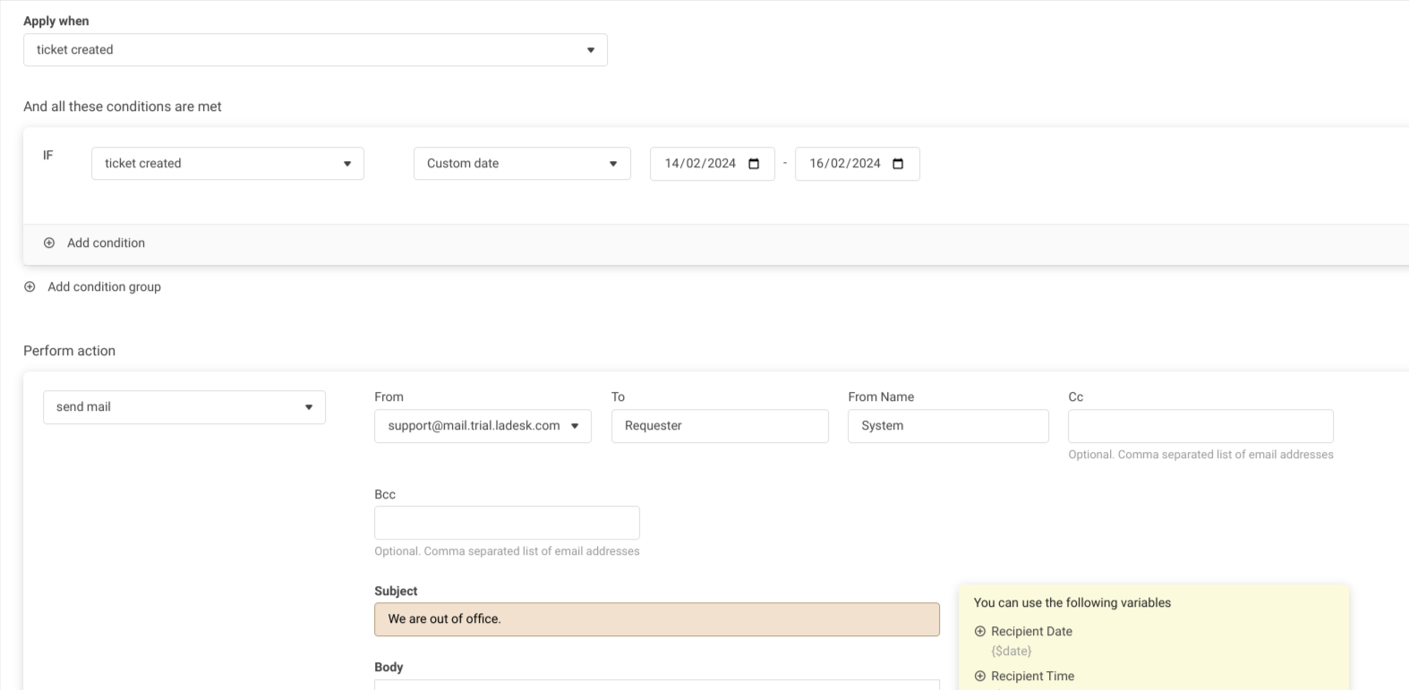Insert Recipient Date variable via plus icon
The width and height of the screenshot is (1409, 690).
[979, 631]
